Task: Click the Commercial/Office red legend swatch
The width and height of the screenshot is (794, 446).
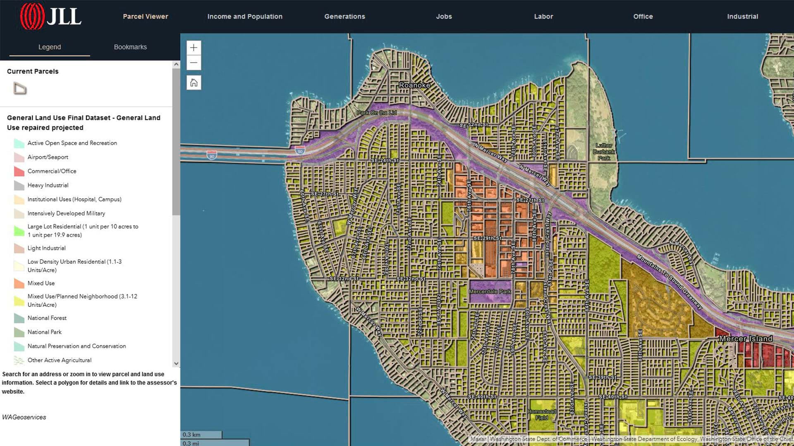Action: pyautogui.click(x=19, y=171)
